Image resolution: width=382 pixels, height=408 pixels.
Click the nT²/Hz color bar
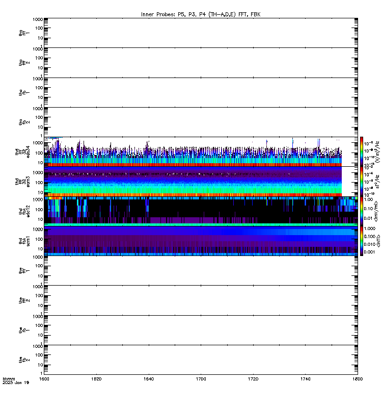[x=362, y=182]
